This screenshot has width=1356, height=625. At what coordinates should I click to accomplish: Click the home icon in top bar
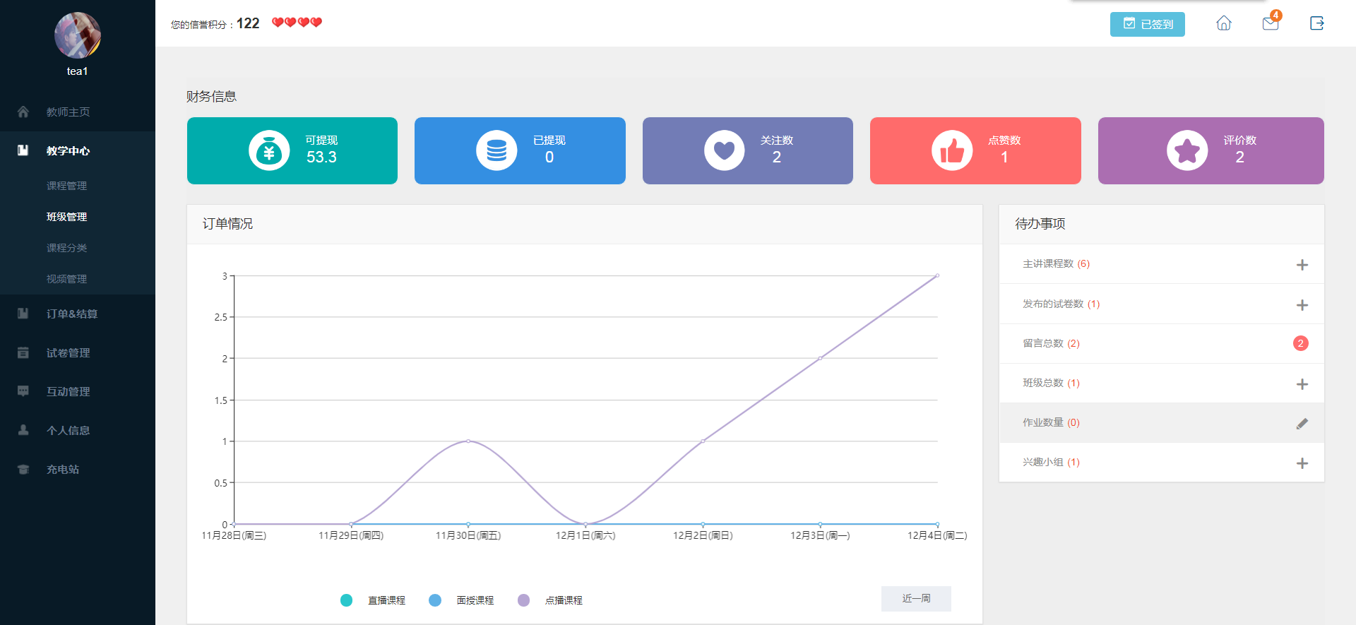coord(1224,23)
